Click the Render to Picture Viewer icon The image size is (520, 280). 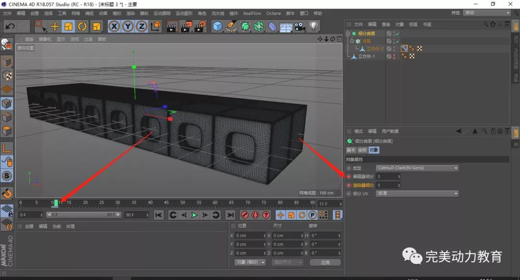pos(186,26)
